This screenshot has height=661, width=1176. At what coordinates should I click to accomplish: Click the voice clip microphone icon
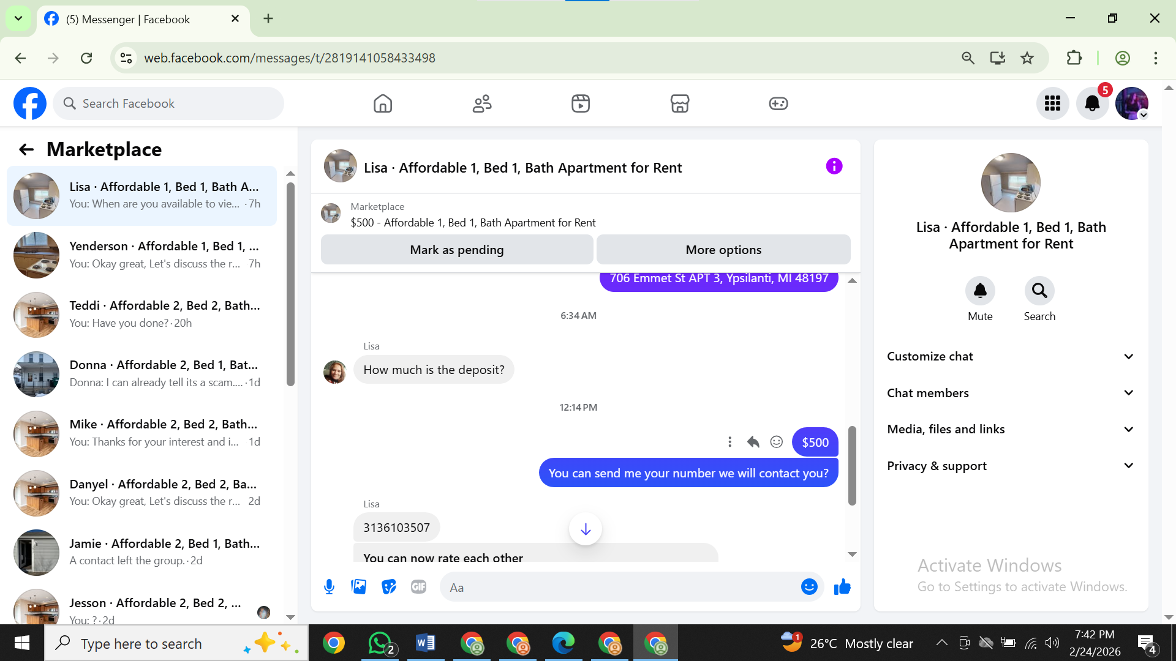tap(329, 587)
